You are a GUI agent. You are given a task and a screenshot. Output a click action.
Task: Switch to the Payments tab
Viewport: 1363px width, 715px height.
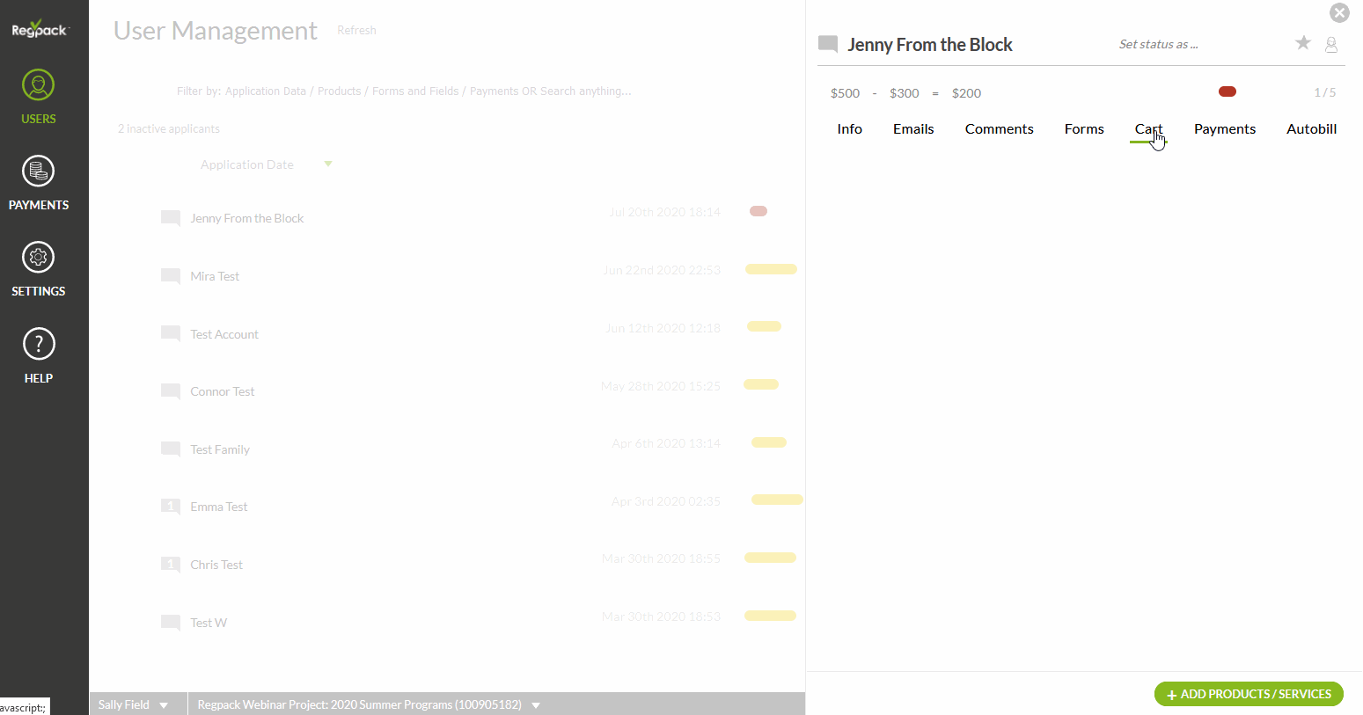1224,129
